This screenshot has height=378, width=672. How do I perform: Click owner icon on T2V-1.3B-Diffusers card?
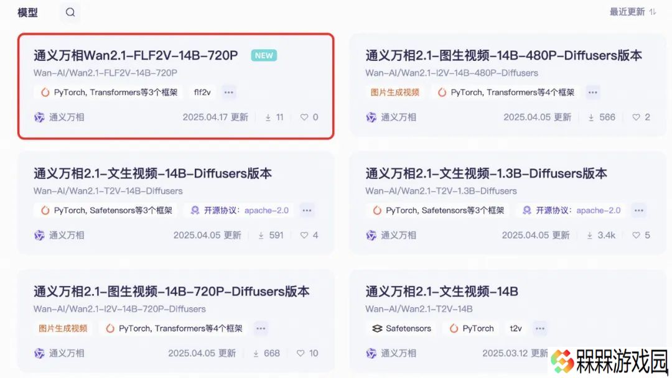[x=371, y=236]
